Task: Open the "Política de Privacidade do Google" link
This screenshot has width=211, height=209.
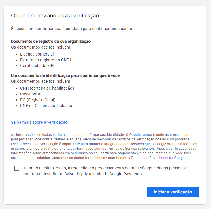Action: point(159,158)
